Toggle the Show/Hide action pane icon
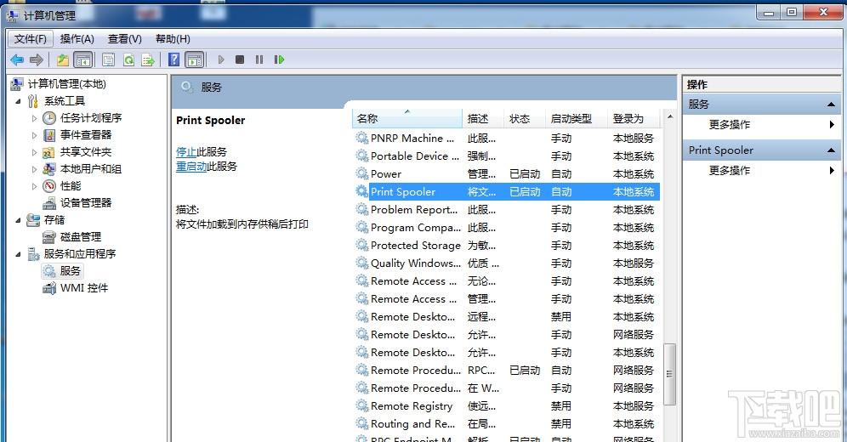847x442 pixels. point(195,59)
